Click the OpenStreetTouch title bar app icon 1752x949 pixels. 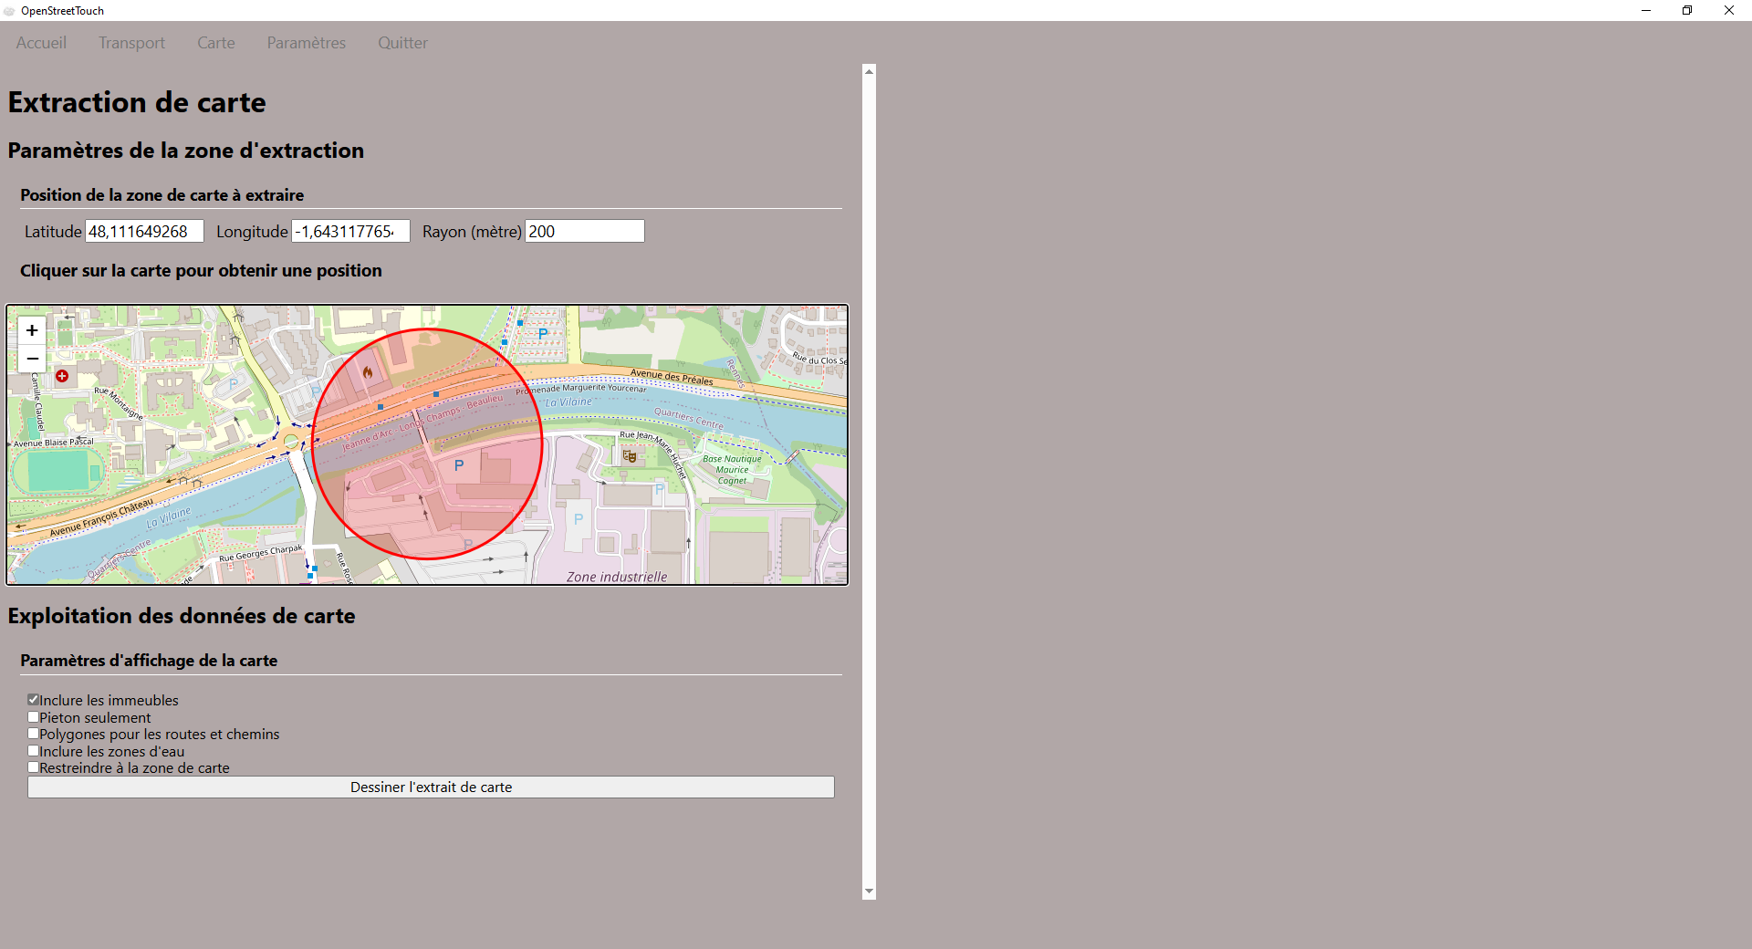pos(9,11)
